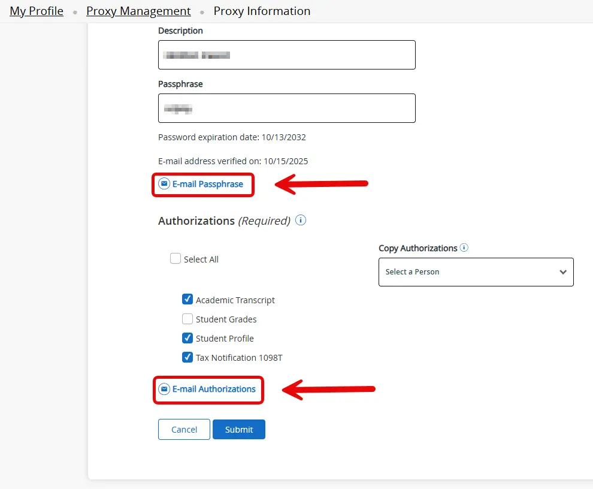Click the envelope icon beside E-mail Authorizations
Screen dimensions: 593x489
coord(164,389)
